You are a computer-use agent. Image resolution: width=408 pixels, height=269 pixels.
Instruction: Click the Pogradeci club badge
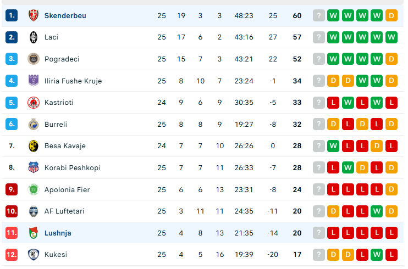(x=34, y=59)
